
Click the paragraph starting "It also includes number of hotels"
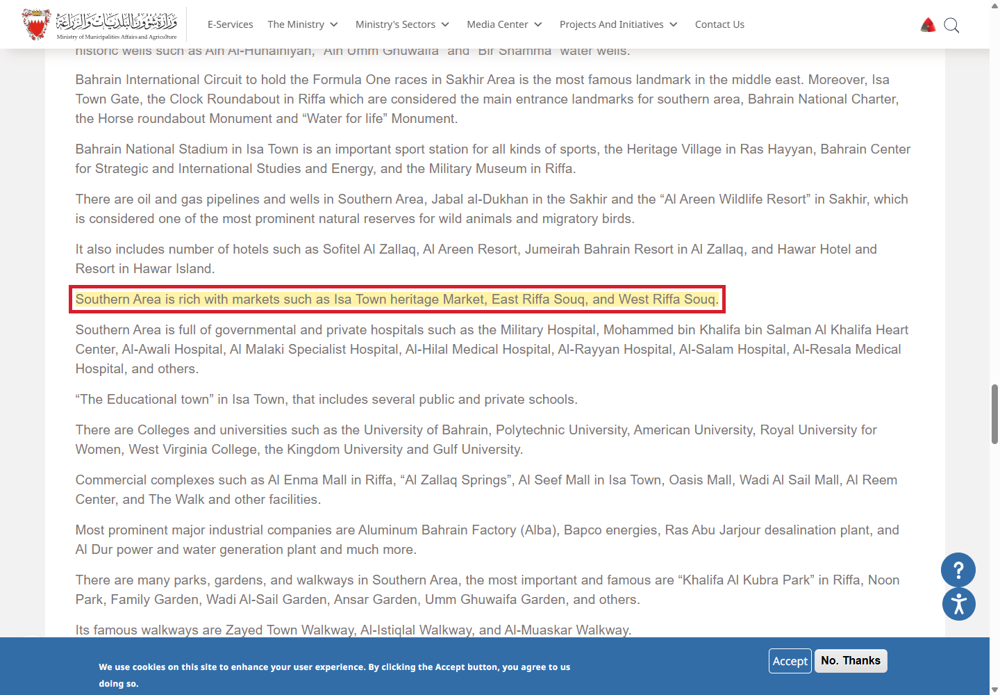point(476,259)
